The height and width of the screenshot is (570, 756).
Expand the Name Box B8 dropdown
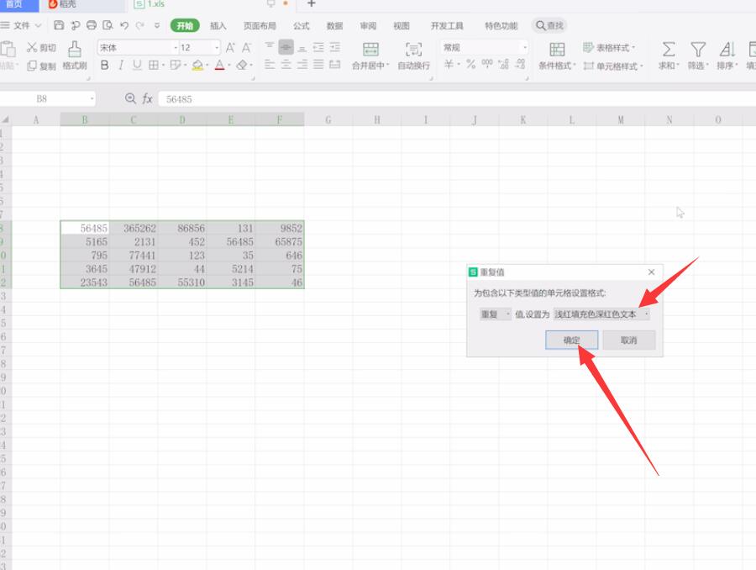click(92, 98)
